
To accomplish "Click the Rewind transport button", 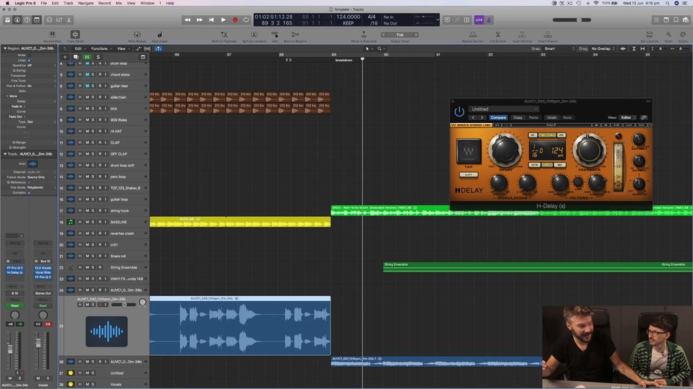I will coord(188,20).
